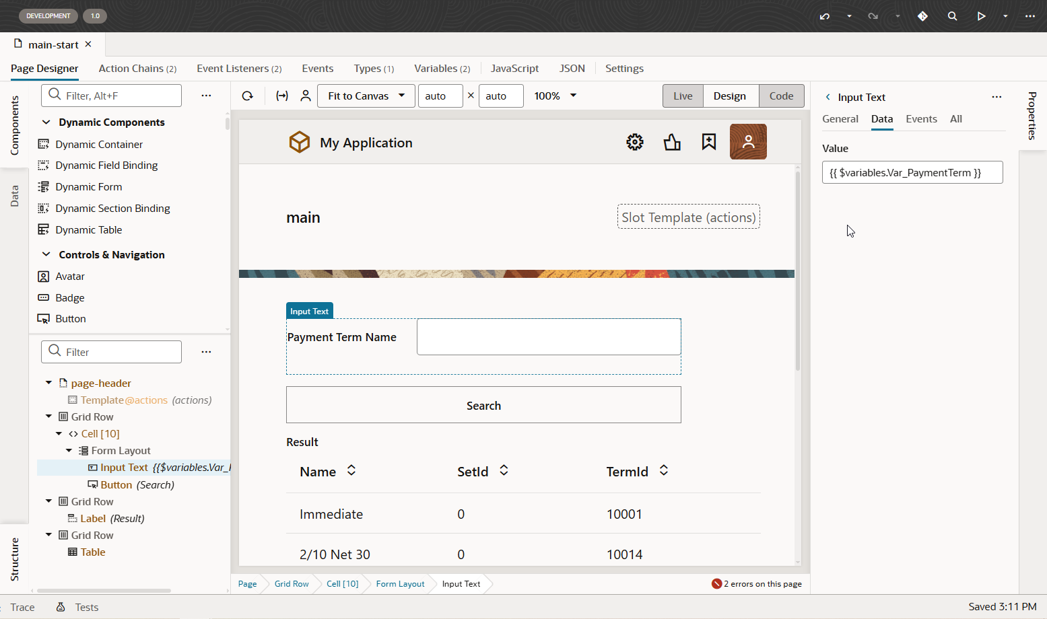Screen dimensions: 1047x619
Task: Switch to General properties tab
Action: pos(840,119)
